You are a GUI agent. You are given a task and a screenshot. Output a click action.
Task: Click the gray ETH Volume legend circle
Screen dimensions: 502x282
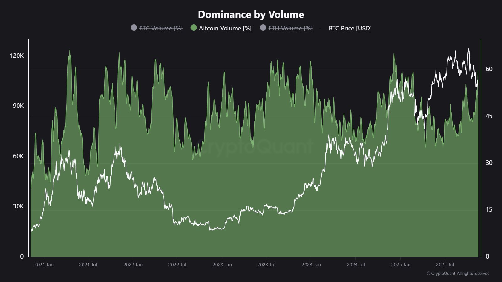coord(263,28)
